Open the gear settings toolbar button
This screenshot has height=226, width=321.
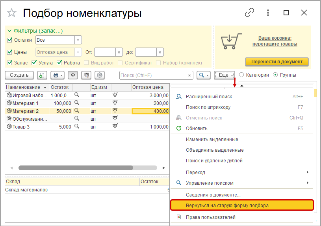[99, 75]
